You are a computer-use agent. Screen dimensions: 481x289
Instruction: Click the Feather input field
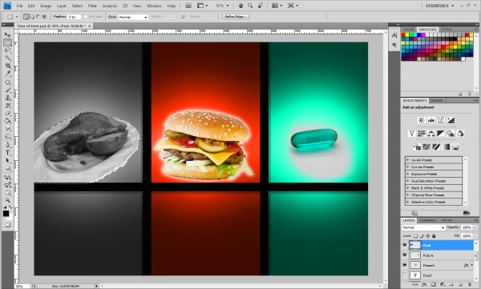(74, 17)
